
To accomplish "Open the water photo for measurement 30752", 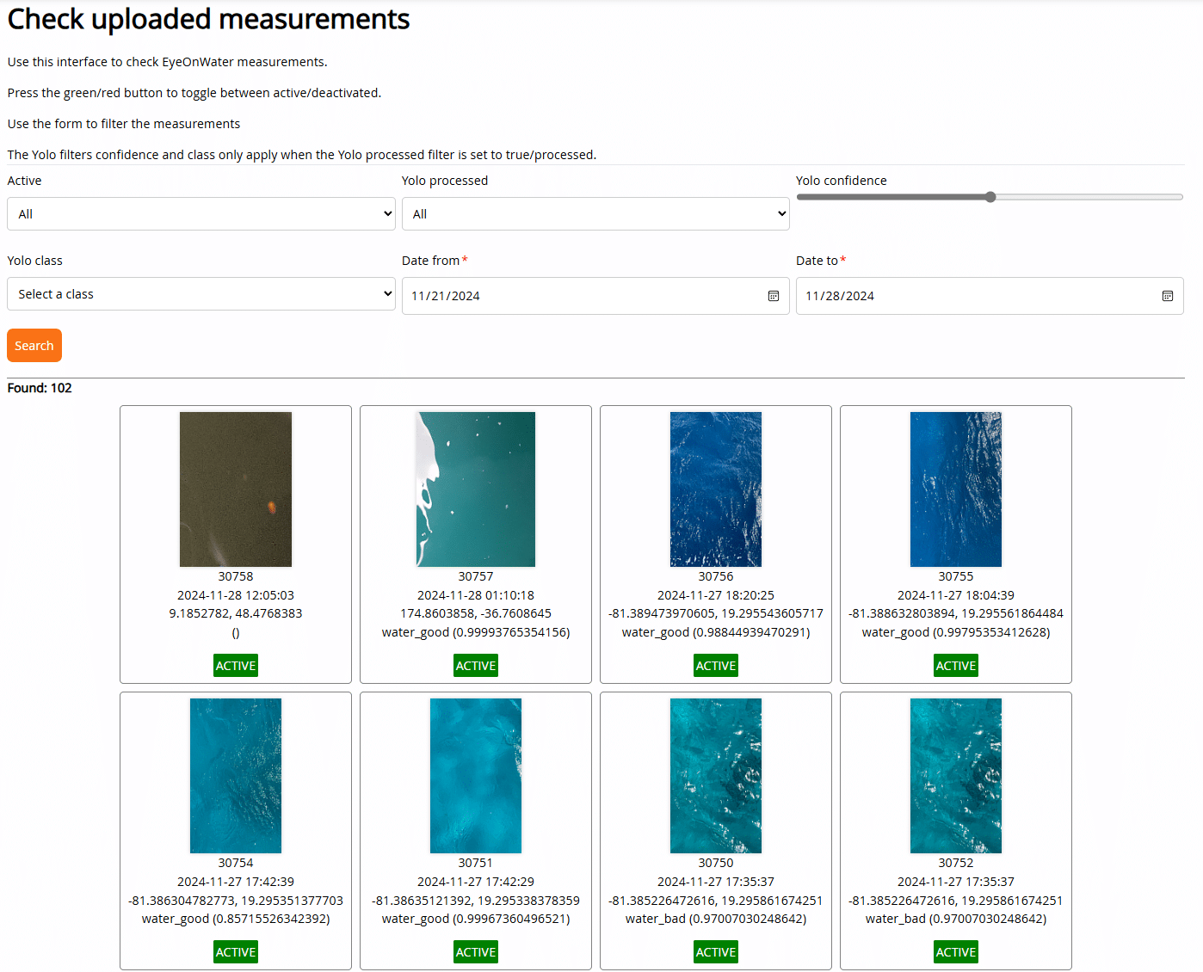I will [956, 776].
